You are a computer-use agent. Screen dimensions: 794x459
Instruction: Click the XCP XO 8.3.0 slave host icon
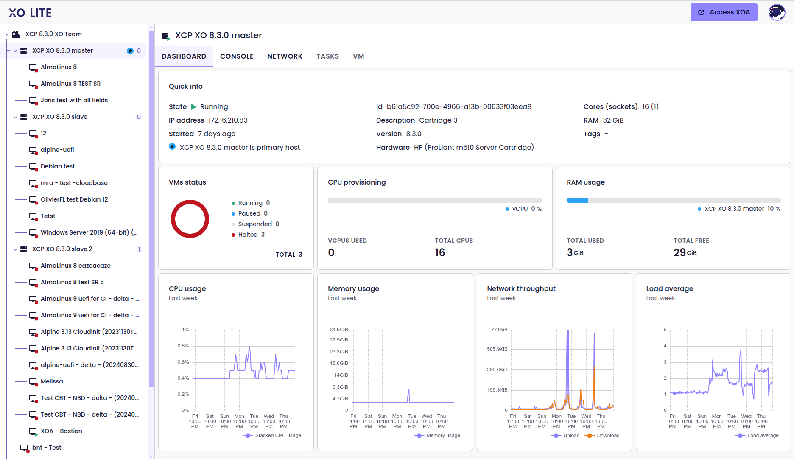[24, 117]
